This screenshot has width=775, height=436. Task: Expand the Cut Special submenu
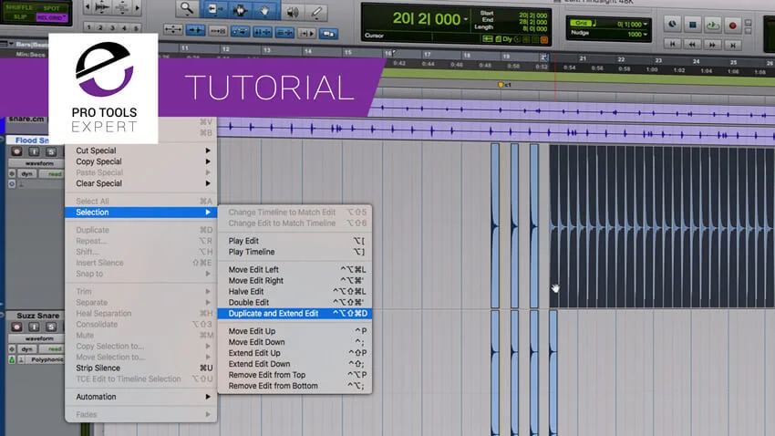click(x=140, y=151)
